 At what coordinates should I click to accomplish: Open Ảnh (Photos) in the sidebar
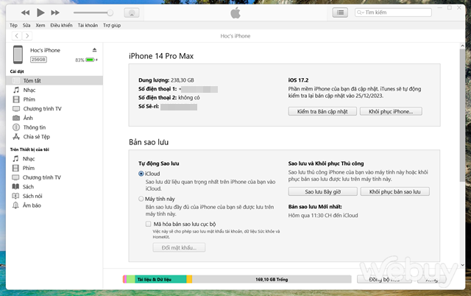point(28,117)
